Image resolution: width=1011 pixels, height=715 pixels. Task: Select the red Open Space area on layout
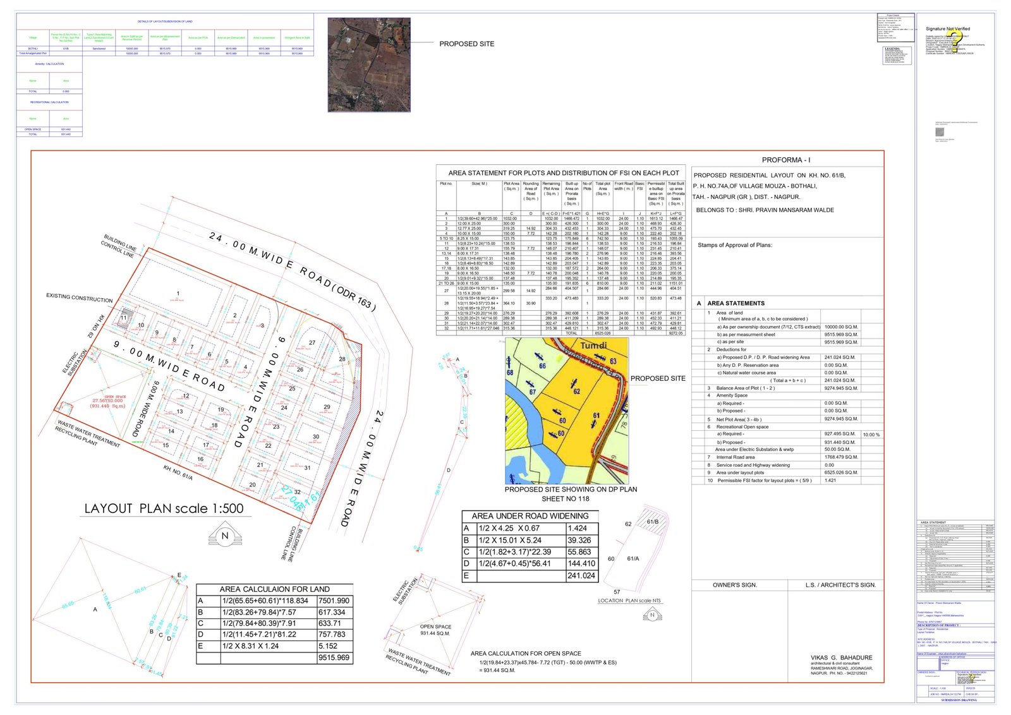pyautogui.click(x=107, y=402)
